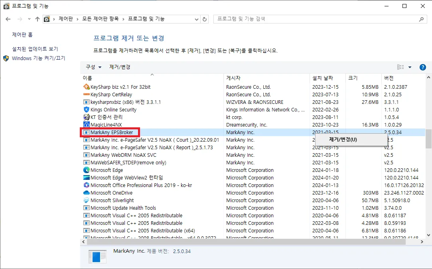Click the KeySharp CertRelay program icon
Viewport: 432px width, 269px height.
tap(86, 95)
